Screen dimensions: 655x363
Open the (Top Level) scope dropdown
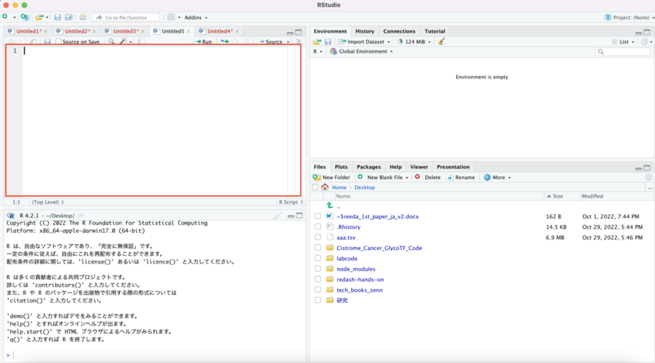(x=48, y=202)
